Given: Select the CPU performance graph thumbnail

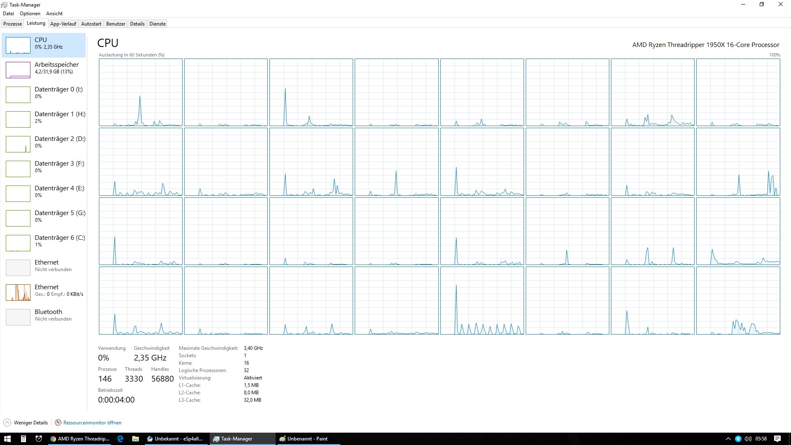Looking at the screenshot, I should (18, 45).
